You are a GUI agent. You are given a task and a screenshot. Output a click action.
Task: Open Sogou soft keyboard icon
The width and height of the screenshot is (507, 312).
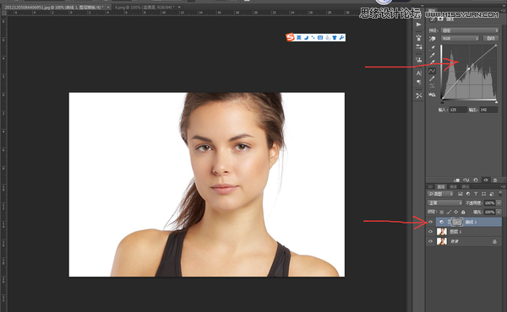coord(320,38)
